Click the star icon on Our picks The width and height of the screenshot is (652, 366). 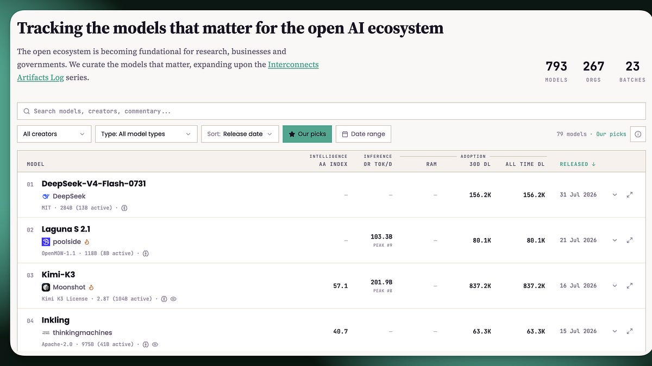[x=292, y=134]
